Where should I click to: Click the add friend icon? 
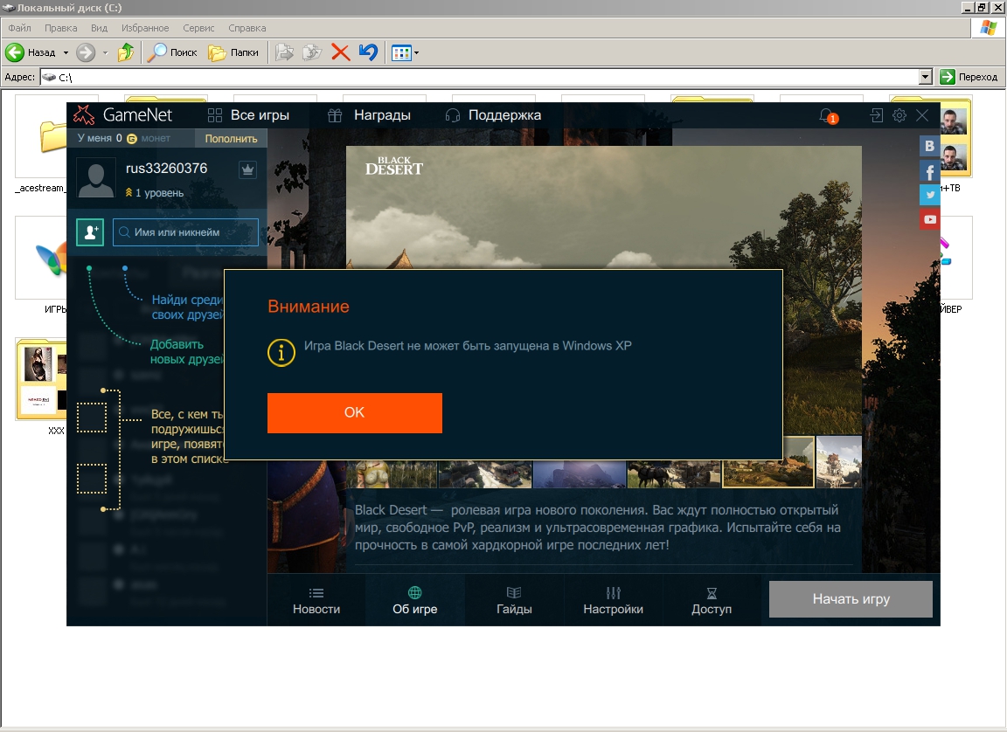[x=90, y=232]
